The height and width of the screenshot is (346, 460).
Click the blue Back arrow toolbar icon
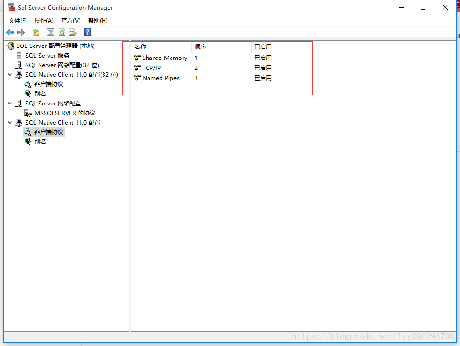[10, 32]
